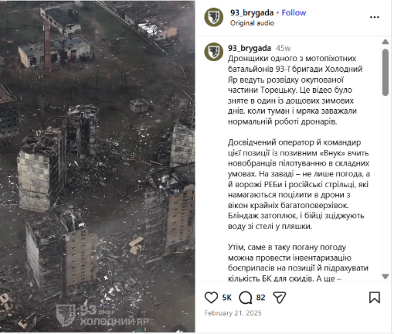Like the post with heart icon
Viewport: 394px width, 334px height.
click(211, 298)
